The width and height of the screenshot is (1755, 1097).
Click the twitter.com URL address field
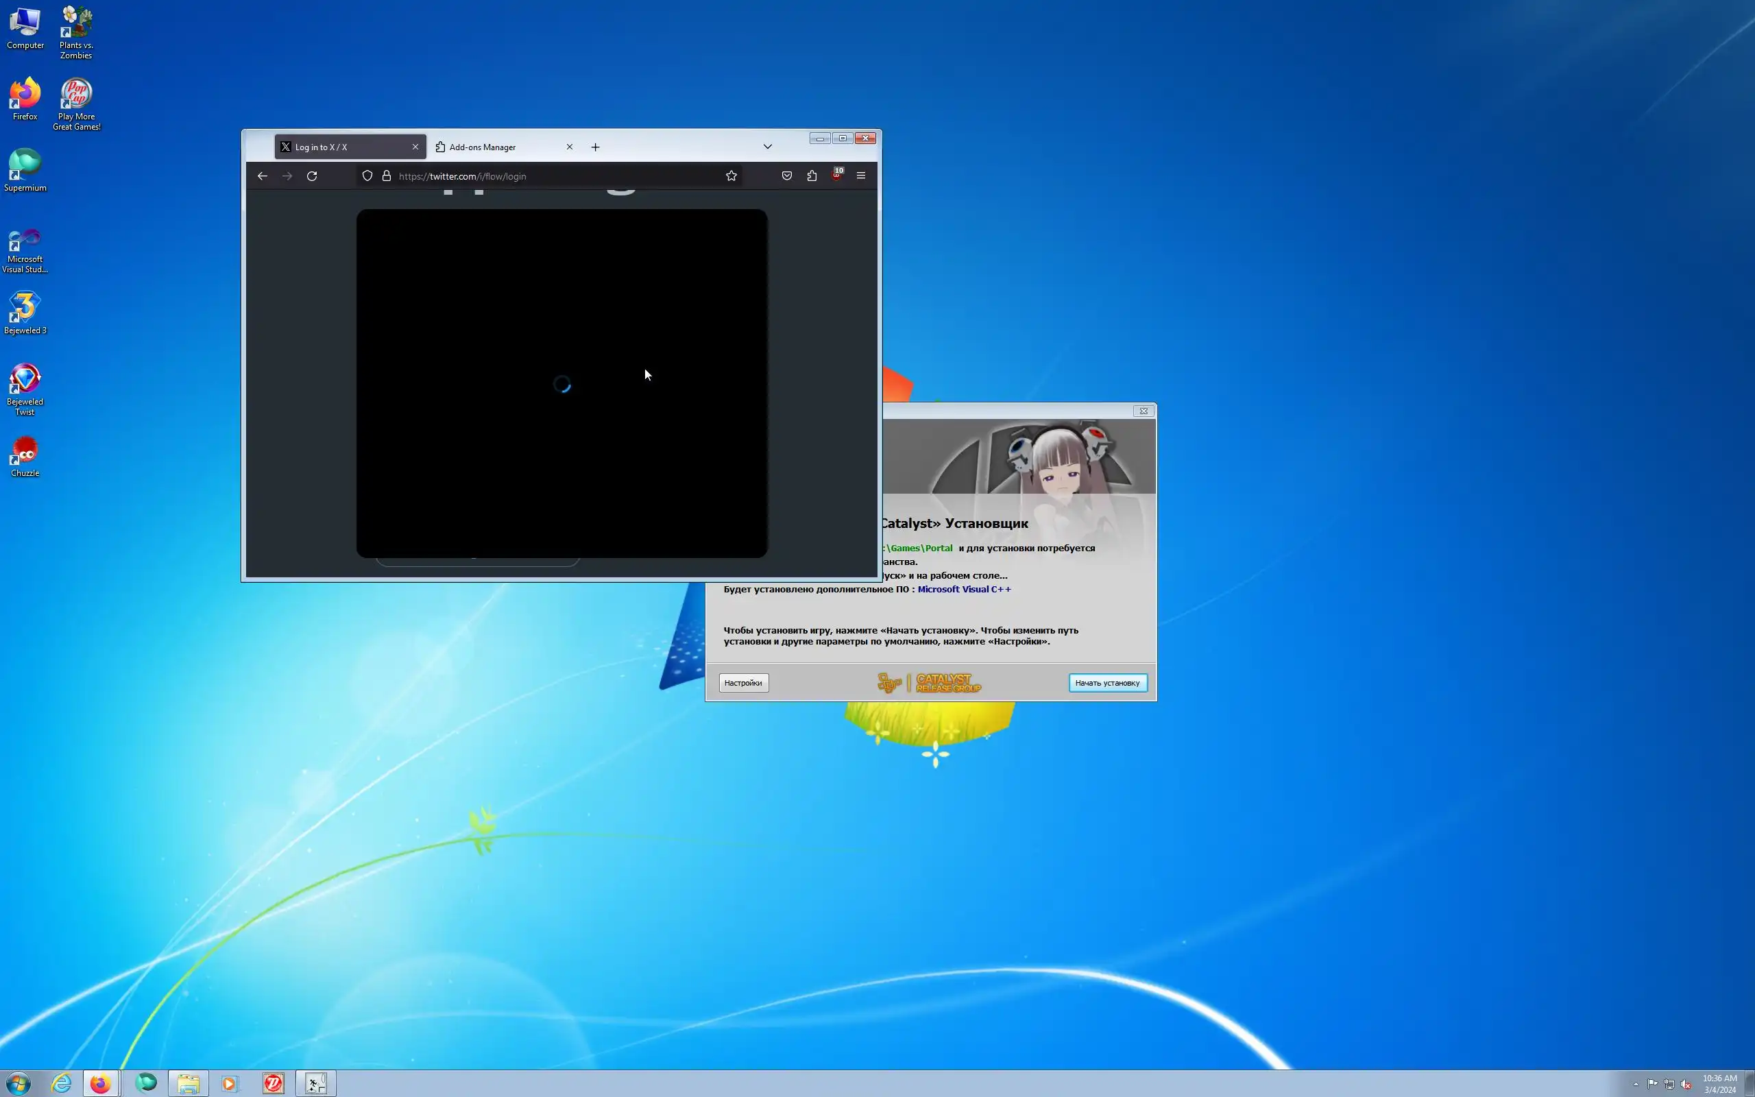(x=551, y=176)
